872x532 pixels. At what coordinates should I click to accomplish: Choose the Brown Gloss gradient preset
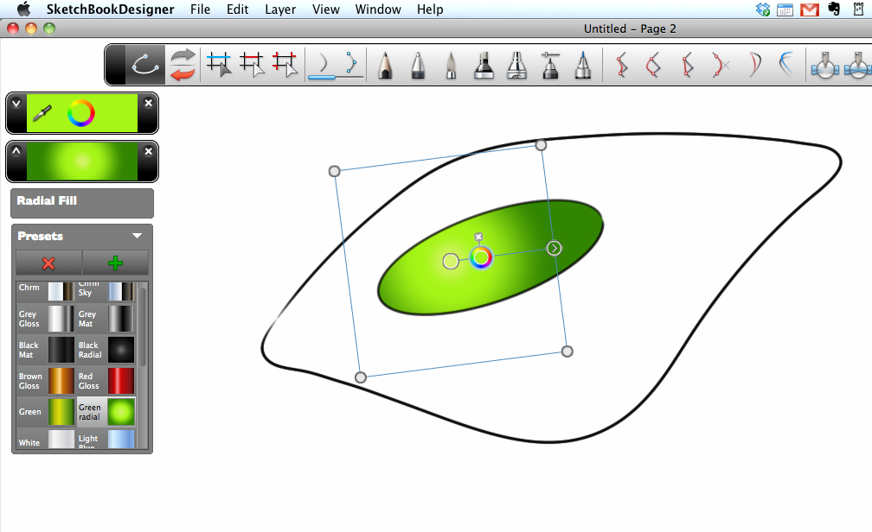point(61,381)
